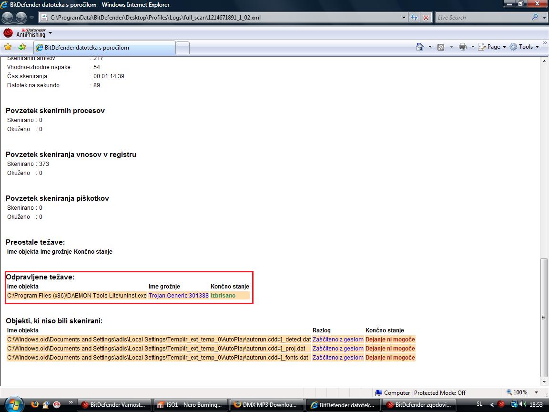Show more toolbar commands chevron
549x412 pixels.
click(x=545, y=43)
